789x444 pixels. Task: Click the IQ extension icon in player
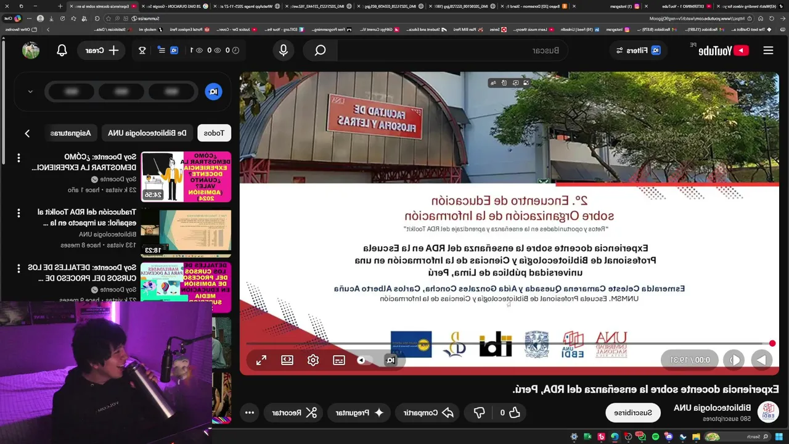click(390, 360)
